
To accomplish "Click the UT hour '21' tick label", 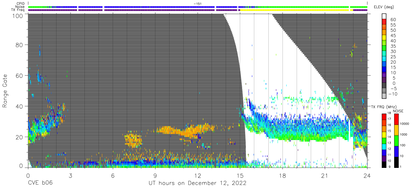I will pyautogui.click(x=325, y=175).
